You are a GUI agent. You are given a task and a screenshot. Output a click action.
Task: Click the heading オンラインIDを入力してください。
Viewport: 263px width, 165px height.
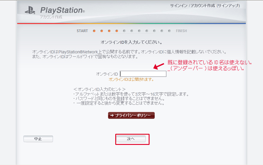click(x=131, y=42)
